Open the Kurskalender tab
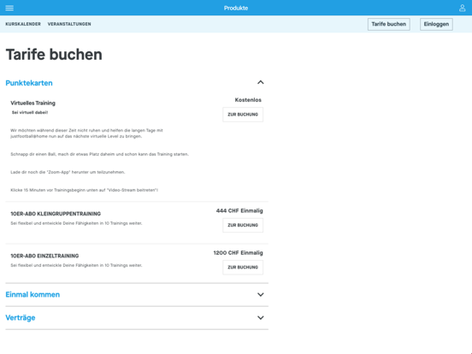Screen dimensions: 472x354 (23, 24)
